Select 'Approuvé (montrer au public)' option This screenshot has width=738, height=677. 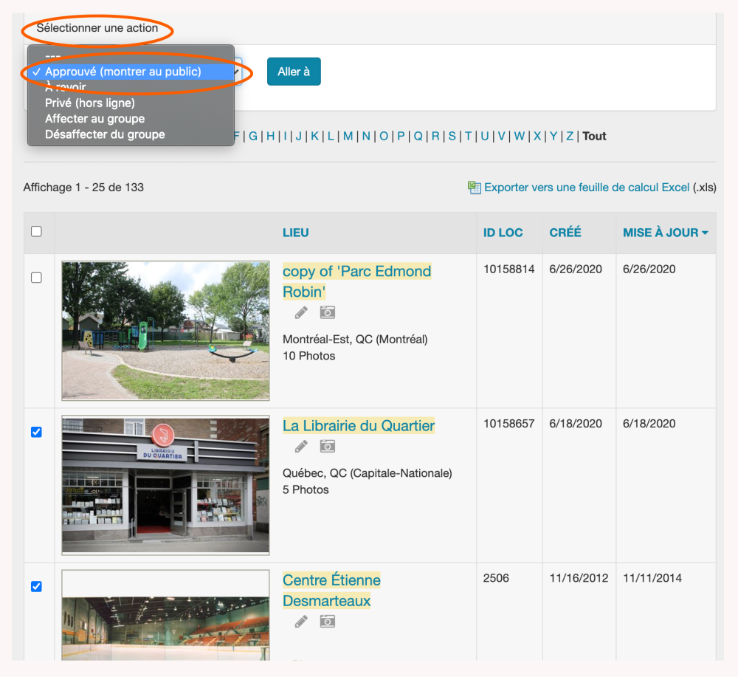click(x=131, y=72)
